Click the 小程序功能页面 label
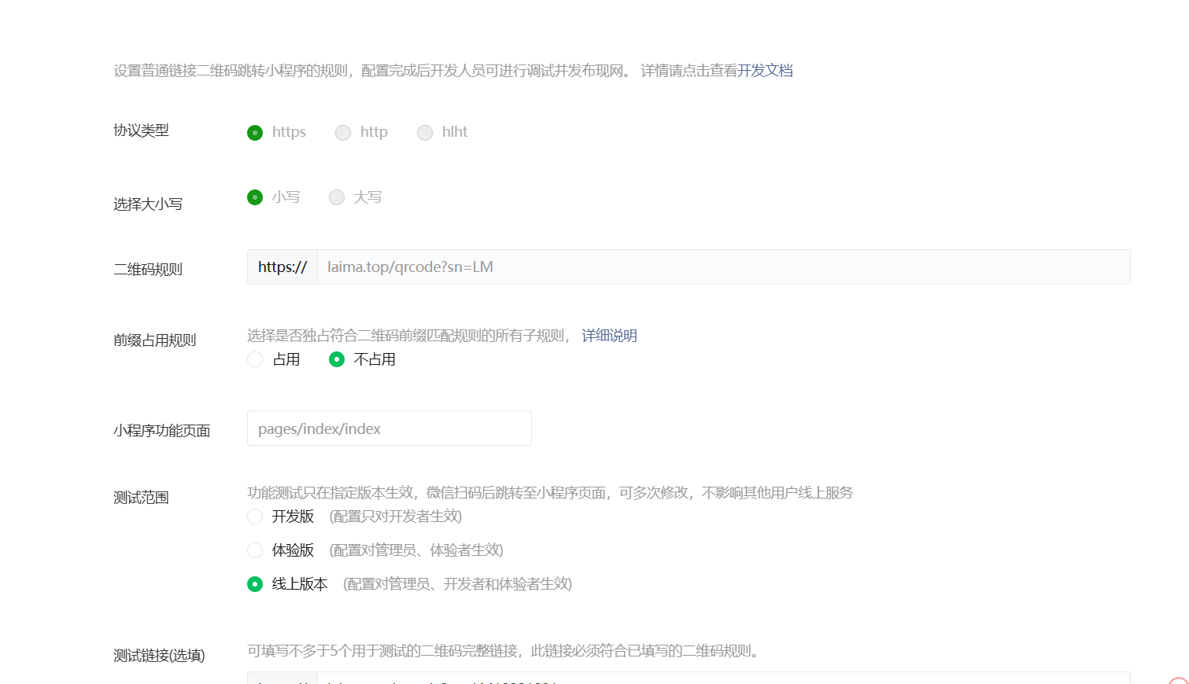Image resolution: width=1189 pixels, height=684 pixels. [x=162, y=431]
